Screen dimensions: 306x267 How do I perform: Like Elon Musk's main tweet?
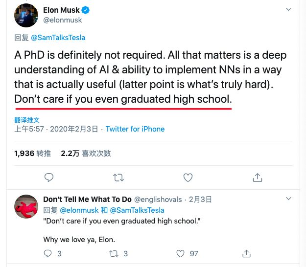(188, 177)
